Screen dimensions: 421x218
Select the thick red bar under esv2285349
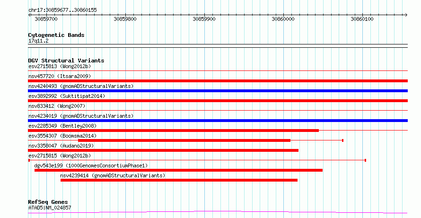pos(174,131)
